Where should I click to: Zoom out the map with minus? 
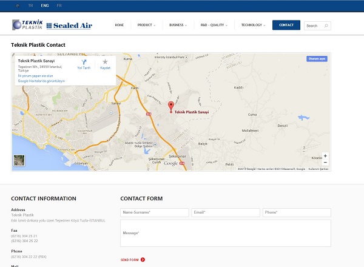coord(325,162)
